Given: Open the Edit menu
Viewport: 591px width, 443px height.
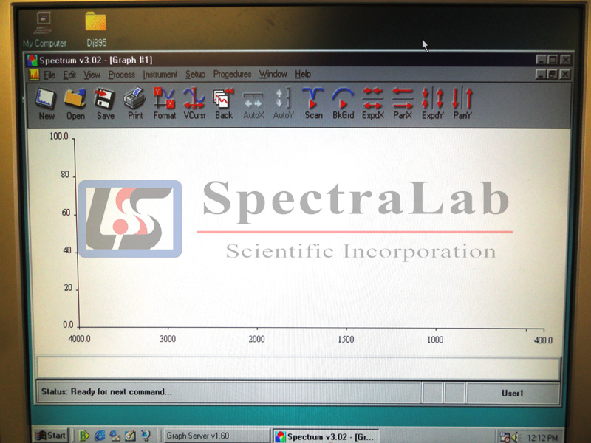Looking at the screenshot, I should pos(69,75).
